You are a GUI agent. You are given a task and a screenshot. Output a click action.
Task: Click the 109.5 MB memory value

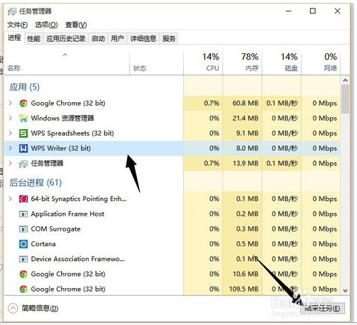243,289
